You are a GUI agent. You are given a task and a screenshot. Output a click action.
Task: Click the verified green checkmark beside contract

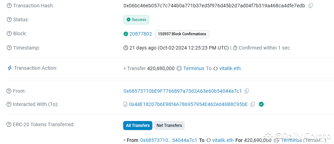coord(261,104)
